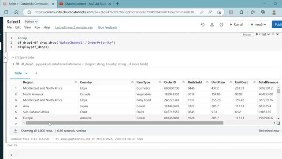Sort by Region column arrow

pyautogui.click(x=76, y=82)
